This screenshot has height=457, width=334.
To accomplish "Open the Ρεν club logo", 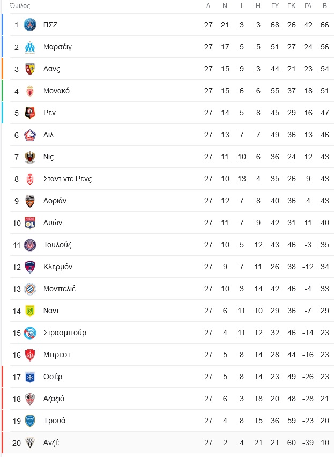I will [30, 113].
